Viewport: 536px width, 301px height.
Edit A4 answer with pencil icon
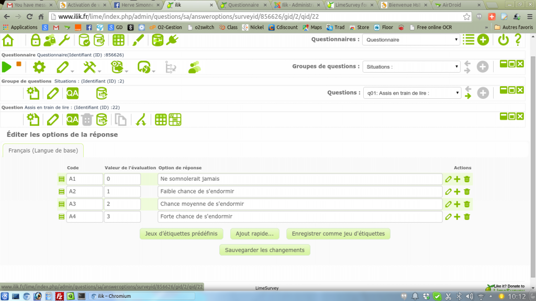448,217
